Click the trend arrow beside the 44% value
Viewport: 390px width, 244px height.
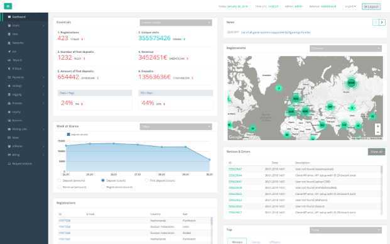164,104
